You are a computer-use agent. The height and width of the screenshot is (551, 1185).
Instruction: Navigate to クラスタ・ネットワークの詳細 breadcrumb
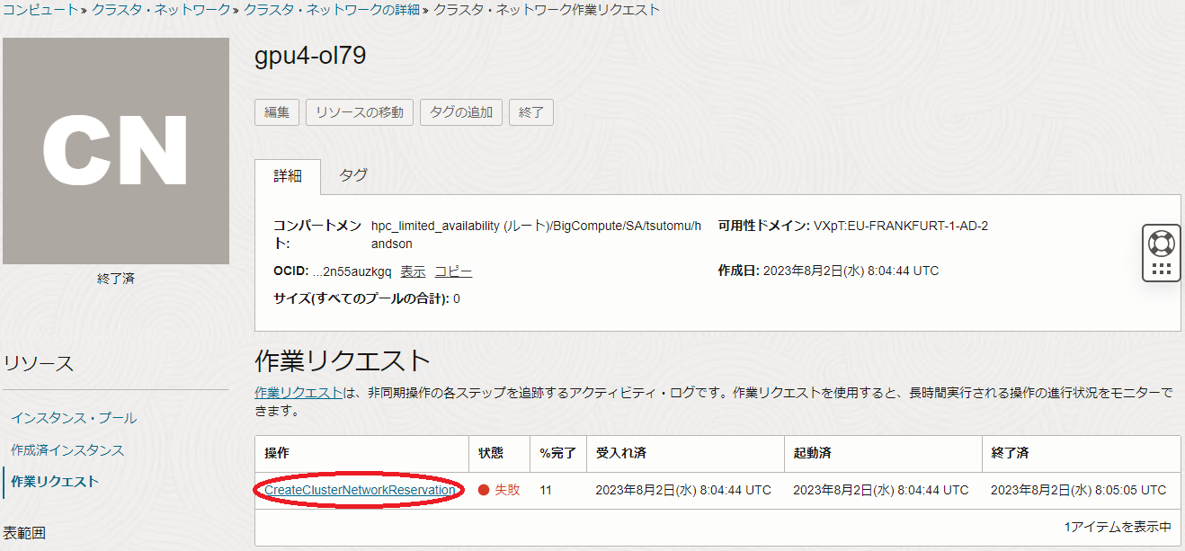tap(332, 10)
